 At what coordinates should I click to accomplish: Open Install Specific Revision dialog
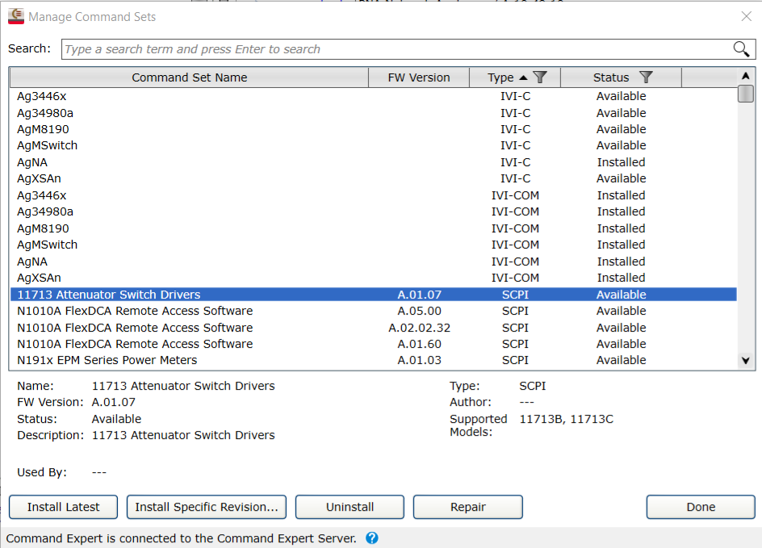click(207, 507)
